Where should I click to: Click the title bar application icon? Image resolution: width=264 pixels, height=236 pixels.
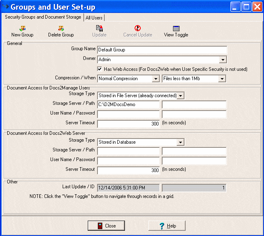[6, 7]
